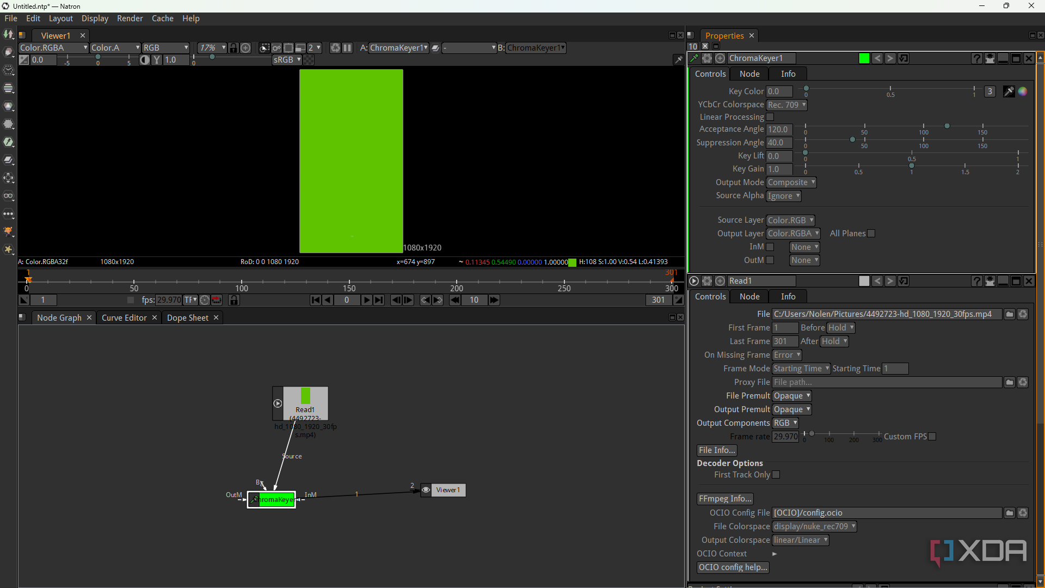Click the Key Color eyedropper picker
This screenshot has width=1045, height=588.
click(1009, 91)
